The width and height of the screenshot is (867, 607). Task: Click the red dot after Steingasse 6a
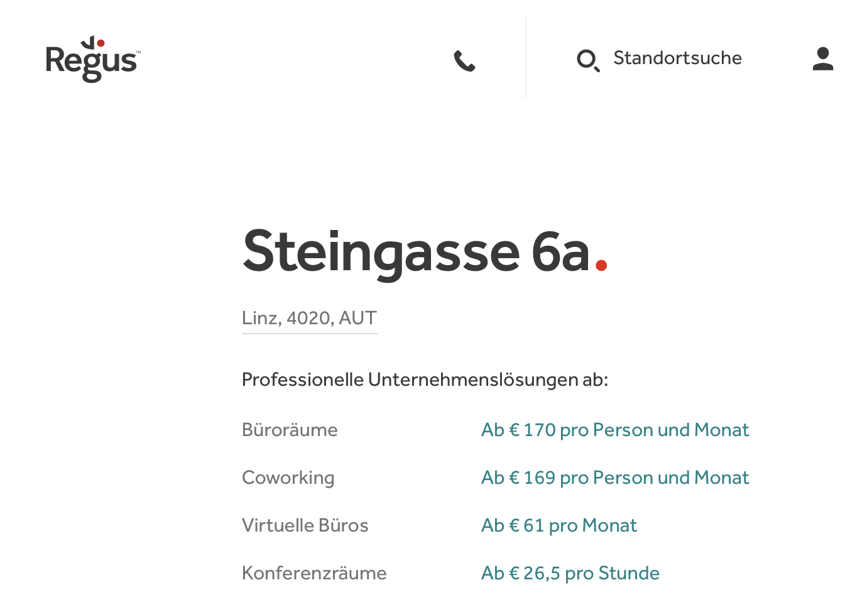pos(601,265)
